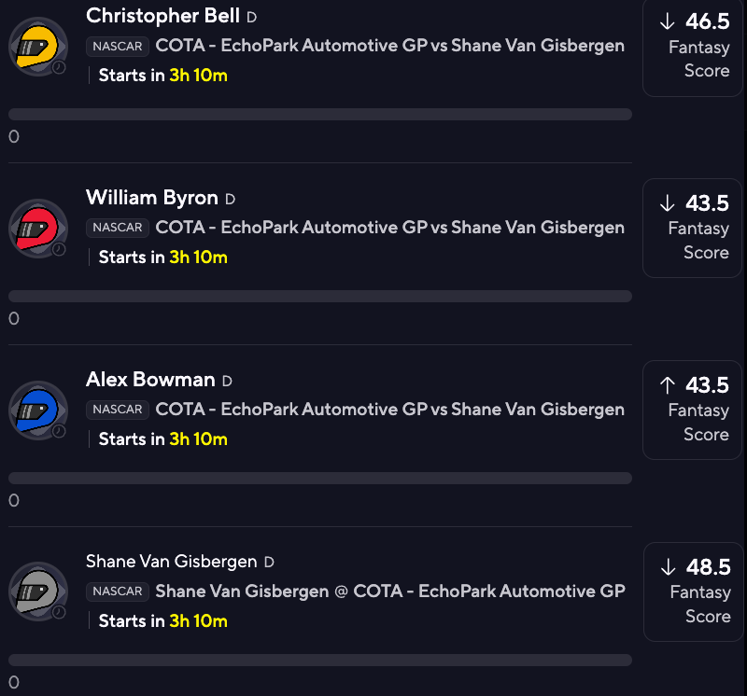Click Shane Van Gisbergen's gray helmet icon

coord(38,592)
